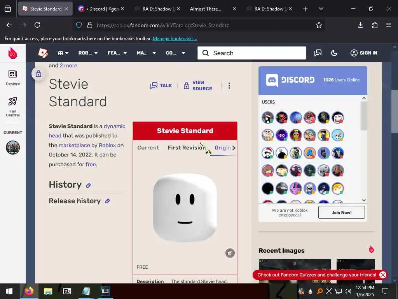Close the Stevie Standard tab
The height and width of the screenshot is (299, 398).
[66, 9]
